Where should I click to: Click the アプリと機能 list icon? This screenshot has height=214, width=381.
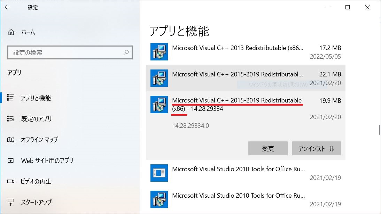10,98
